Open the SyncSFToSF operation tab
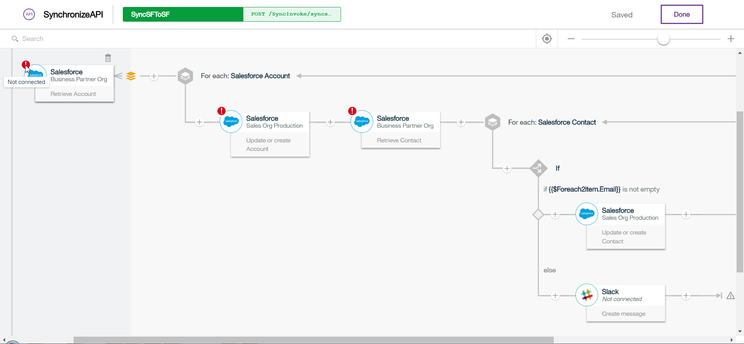This screenshot has height=344, width=744. pyautogui.click(x=183, y=14)
